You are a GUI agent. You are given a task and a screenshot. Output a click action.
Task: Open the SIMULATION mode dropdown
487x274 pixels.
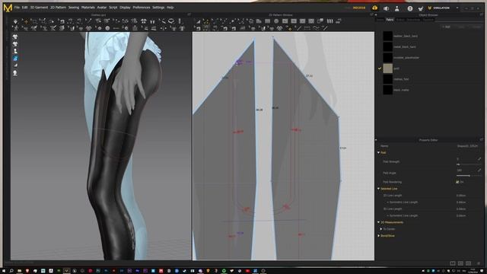457,8
